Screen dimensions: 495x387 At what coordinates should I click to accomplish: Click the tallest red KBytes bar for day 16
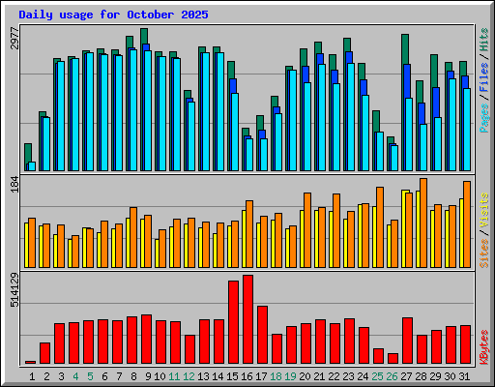[247, 319]
